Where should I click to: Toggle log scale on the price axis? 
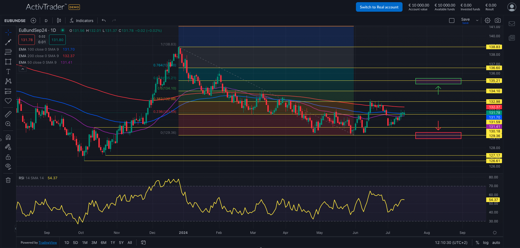point(485,242)
